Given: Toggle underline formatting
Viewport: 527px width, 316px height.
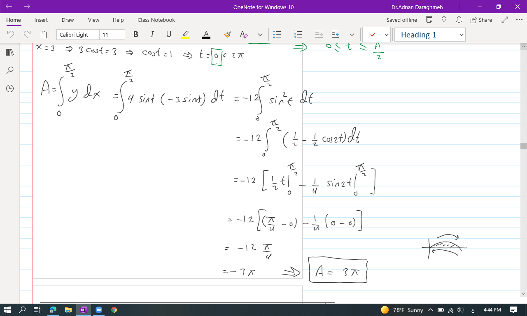Looking at the screenshot, I should [x=169, y=35].
